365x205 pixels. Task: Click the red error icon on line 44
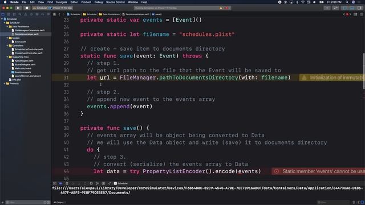pyautogui.click(x=276, y=171)
